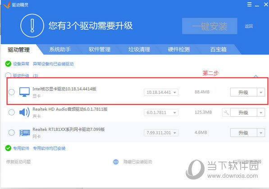Open the 10.18.14.441 version dropdown
Viewport: 269px width, 189px height.
pyautogui.click(x=161, y=92)
